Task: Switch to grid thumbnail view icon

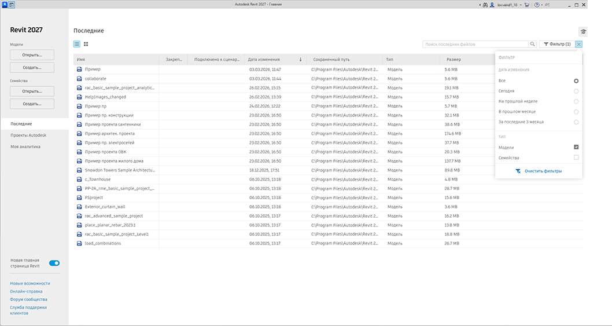Action: tap(86, 44)
